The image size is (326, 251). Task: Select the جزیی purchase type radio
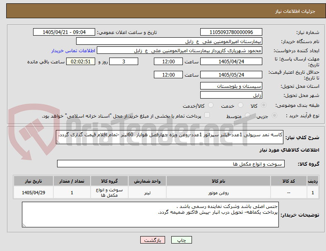click(x=274, y=116)
